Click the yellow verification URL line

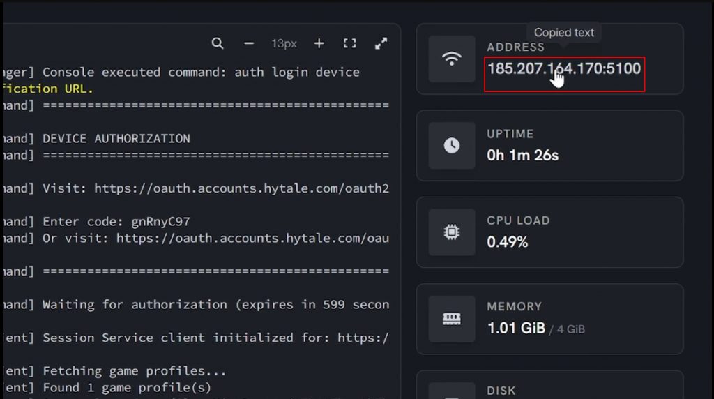pyautogui.click(x=48, y=89)
